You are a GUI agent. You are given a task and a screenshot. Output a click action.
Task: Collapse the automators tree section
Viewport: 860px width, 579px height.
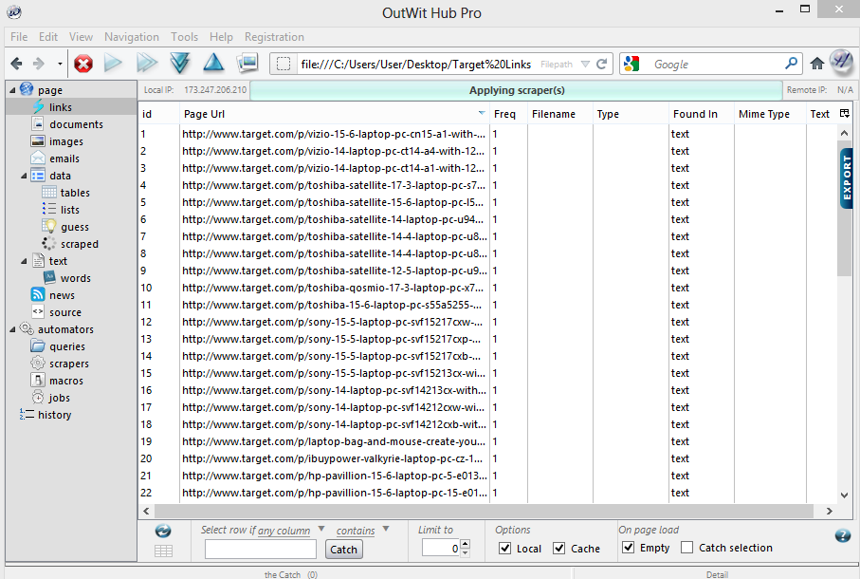(x=10, y=329)
